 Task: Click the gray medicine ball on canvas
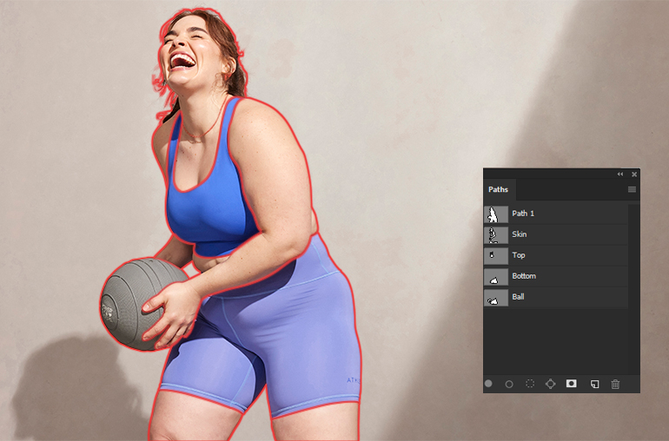[130, 299]
